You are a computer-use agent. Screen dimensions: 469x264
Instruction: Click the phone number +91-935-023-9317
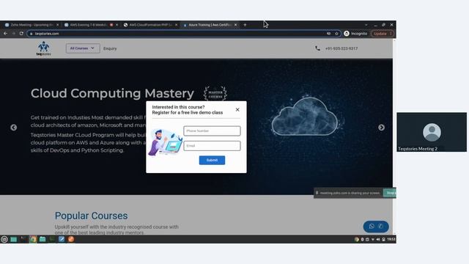click(341, 48)
